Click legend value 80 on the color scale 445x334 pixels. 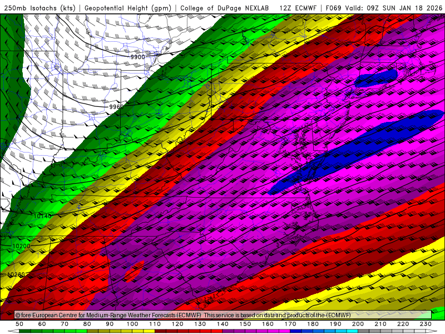point(87,324)
